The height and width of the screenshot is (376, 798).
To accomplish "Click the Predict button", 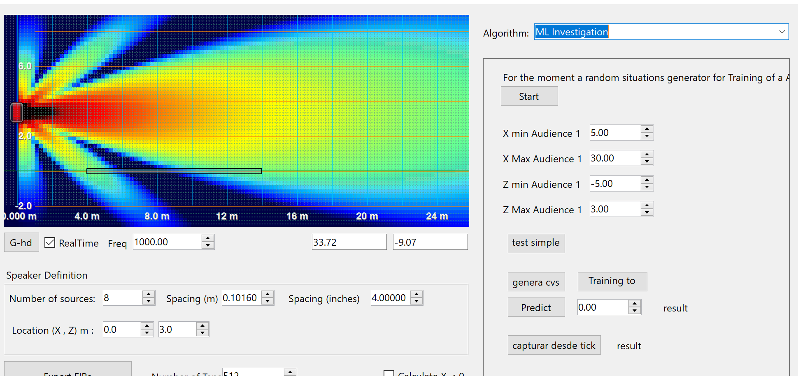I will coord(536,307).
